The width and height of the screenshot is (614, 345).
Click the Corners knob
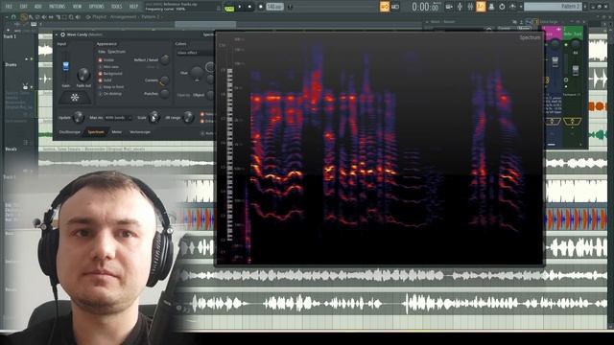tap(164, 80)
